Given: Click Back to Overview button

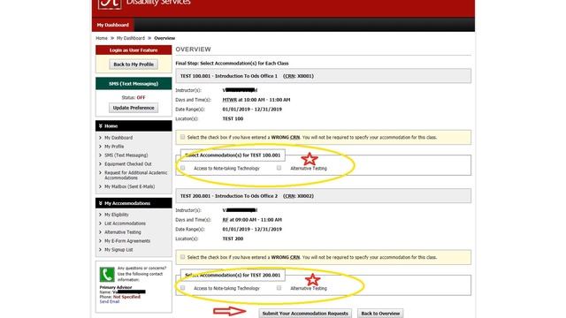Looking at the screenshot, I should [380, 314].
